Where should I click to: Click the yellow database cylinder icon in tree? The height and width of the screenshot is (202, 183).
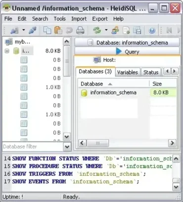coord(16,51)
